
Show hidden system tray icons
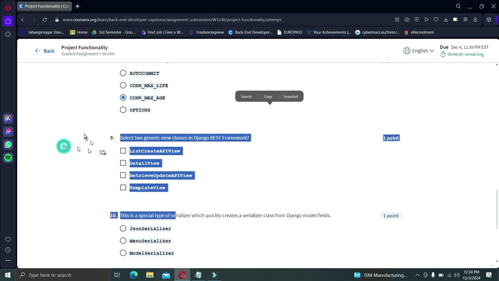coord(417,275)
